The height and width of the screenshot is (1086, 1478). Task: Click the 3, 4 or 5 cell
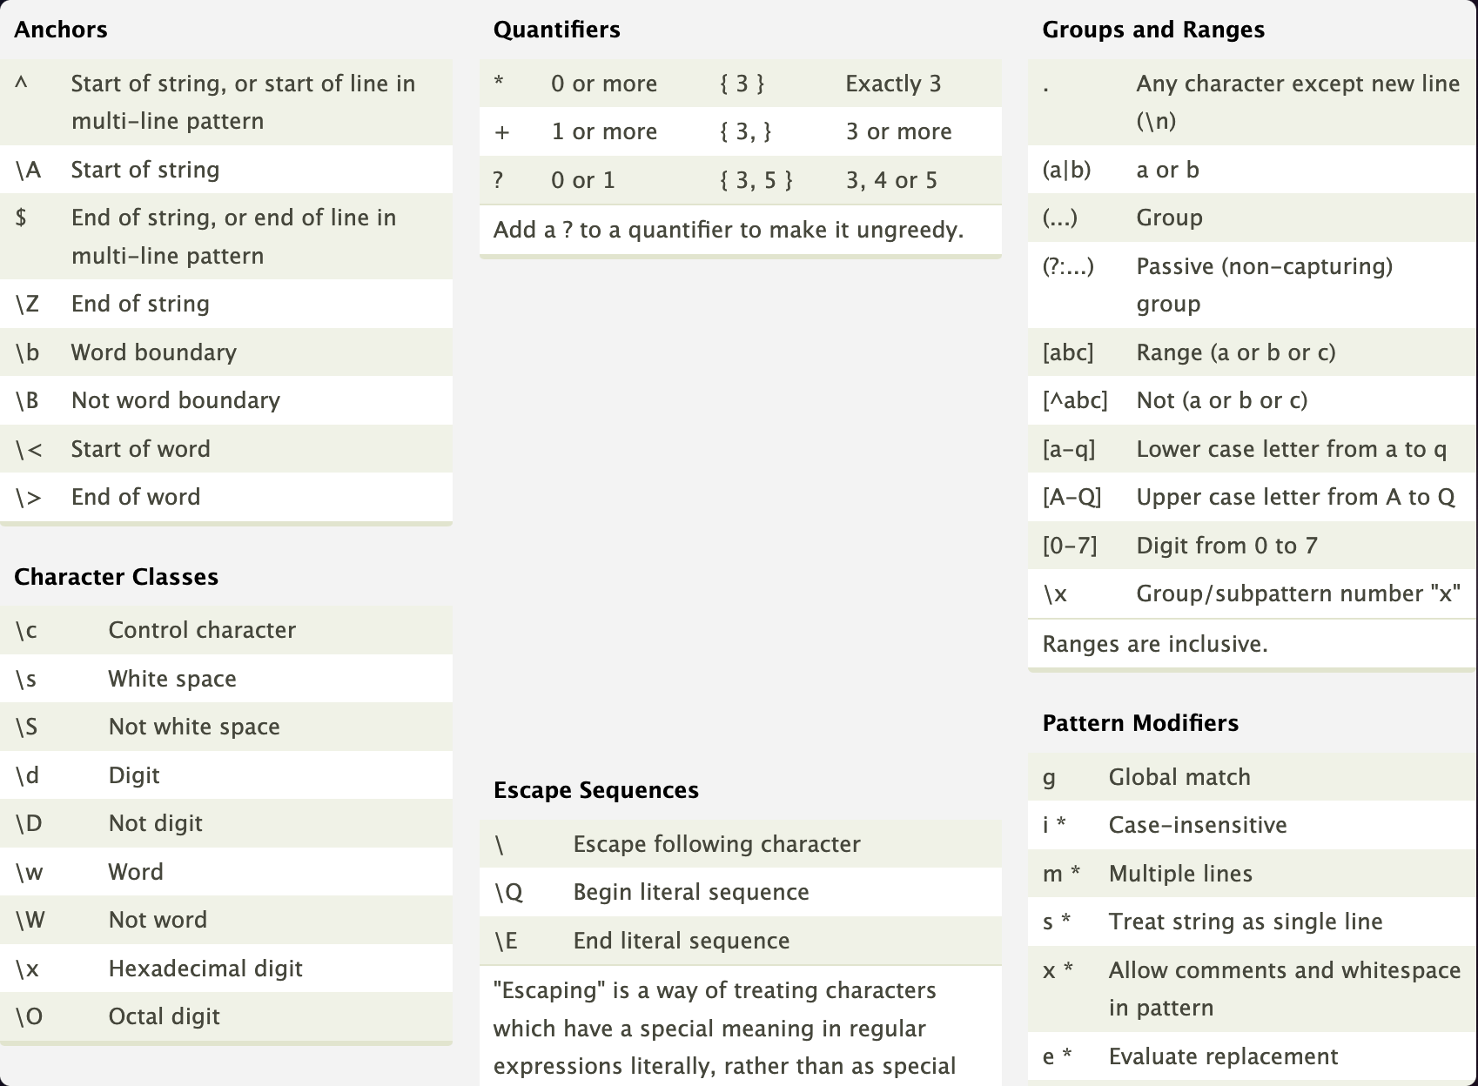point(891,180)
